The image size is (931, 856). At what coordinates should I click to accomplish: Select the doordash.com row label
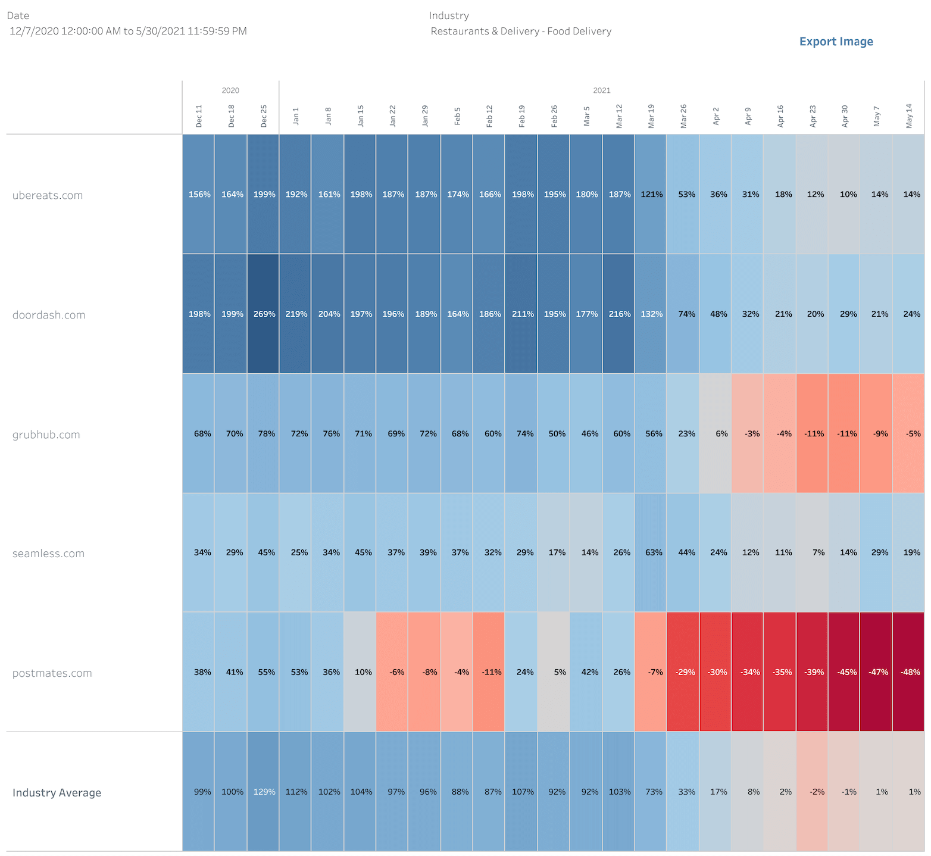click(x=49, y=315)
